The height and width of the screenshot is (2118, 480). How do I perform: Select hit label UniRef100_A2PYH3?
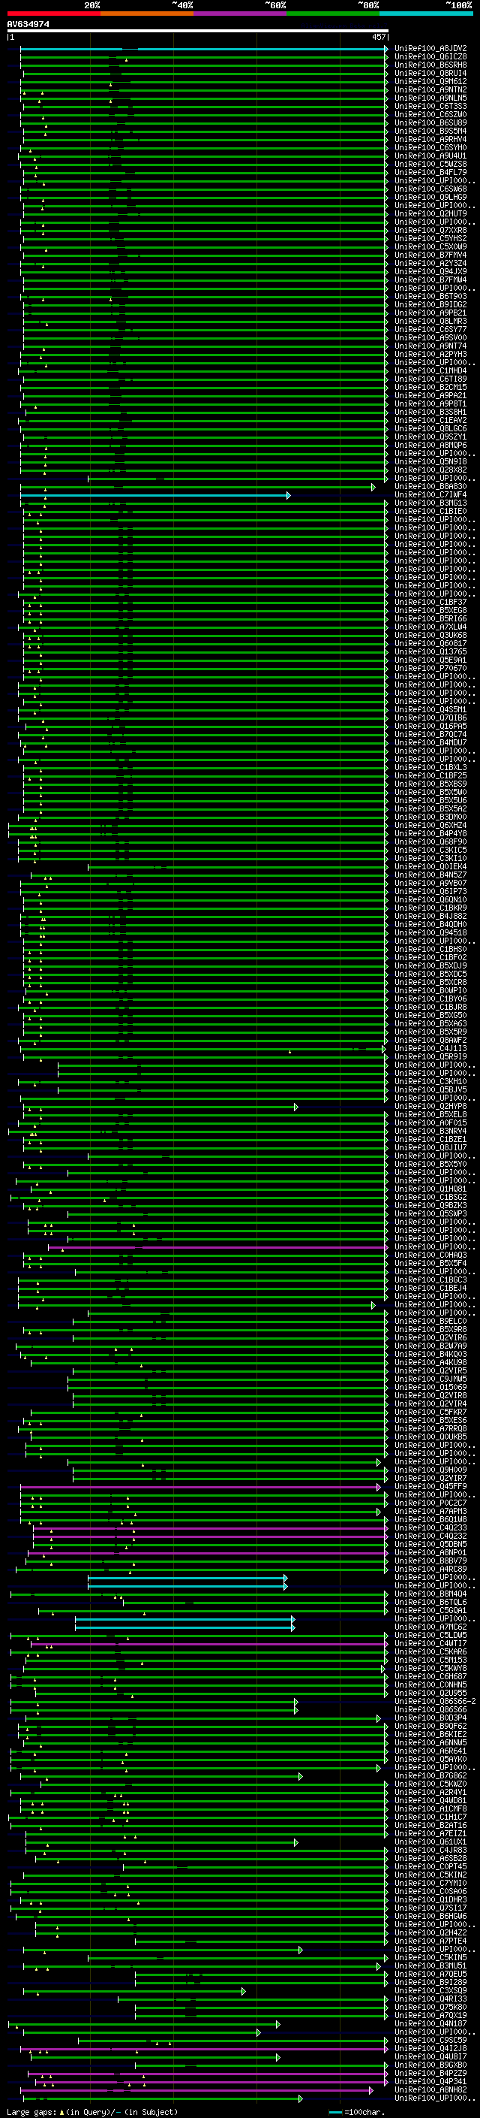pos(430,355)
